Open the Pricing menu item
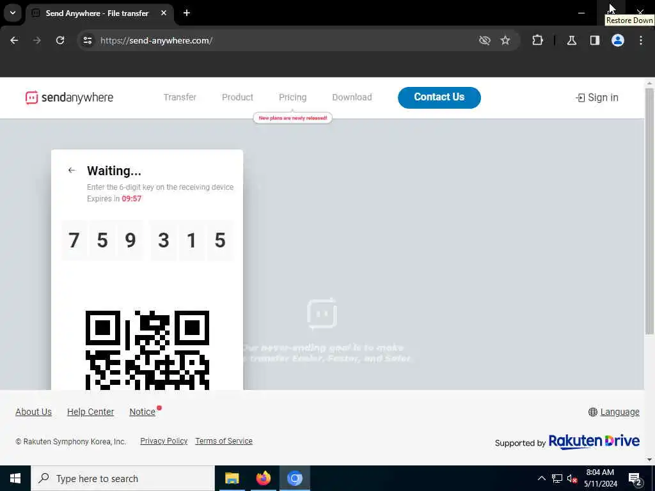 (292, 97)
